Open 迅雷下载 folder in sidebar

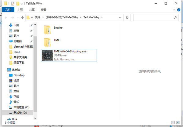click(19, 63)
